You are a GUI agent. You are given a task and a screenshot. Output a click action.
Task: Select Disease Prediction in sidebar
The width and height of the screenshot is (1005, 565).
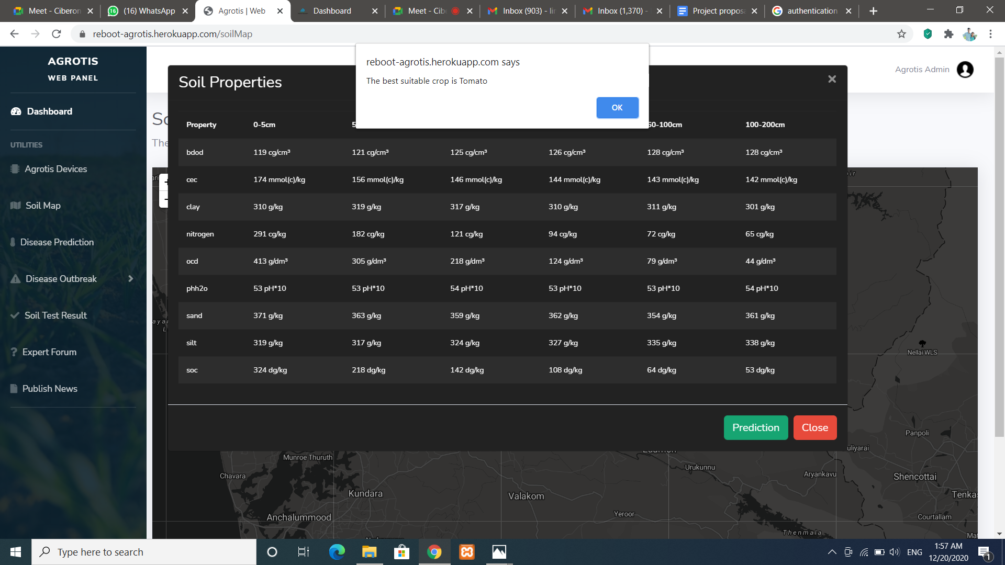pyautogui.click(x=57, y=242)
